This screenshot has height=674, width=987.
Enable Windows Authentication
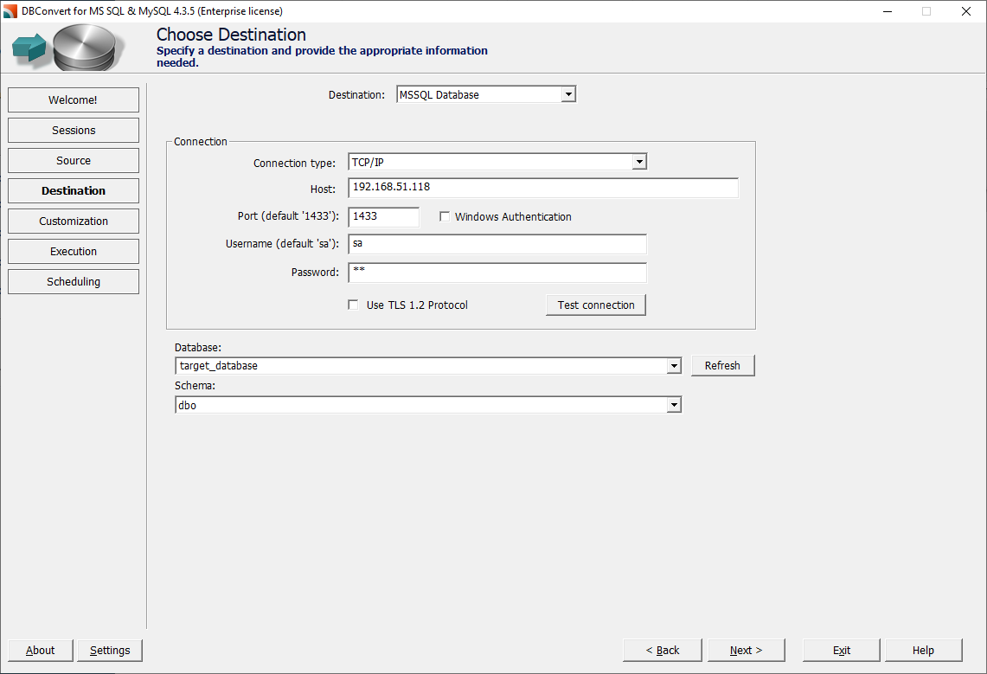coord(445,216)
